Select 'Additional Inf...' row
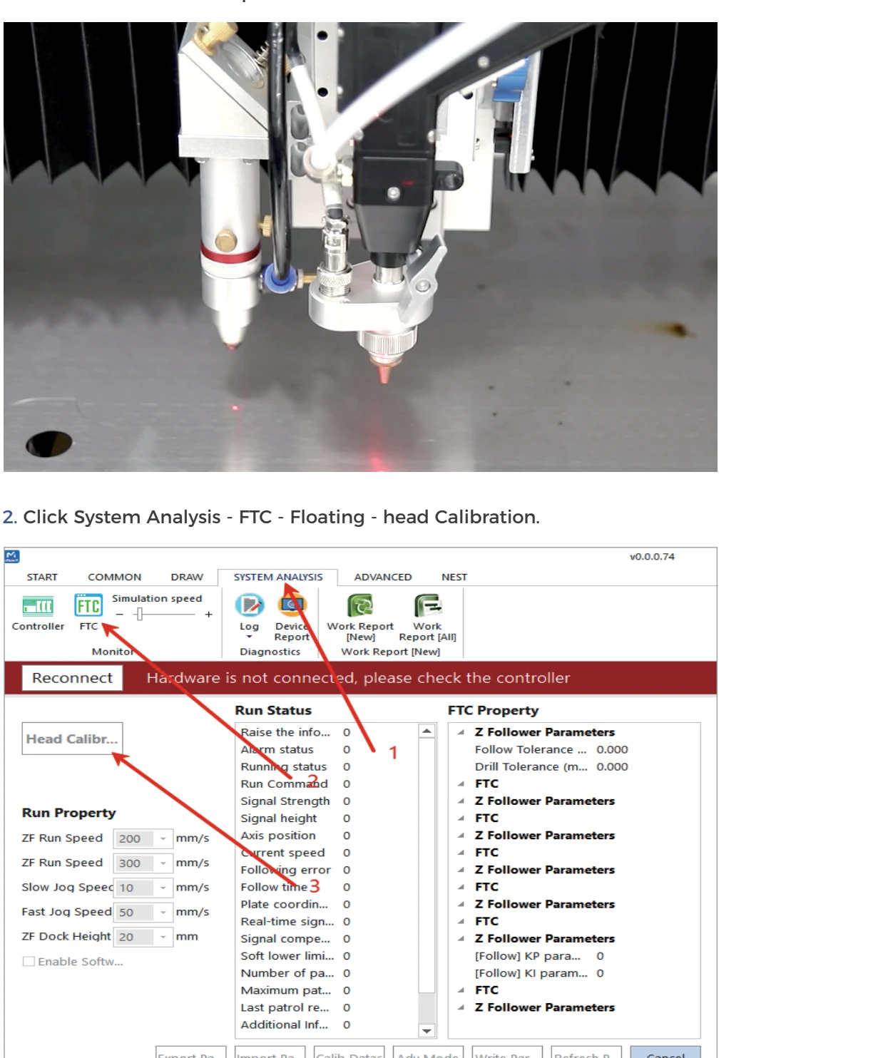 click(x=326, y=1024)
